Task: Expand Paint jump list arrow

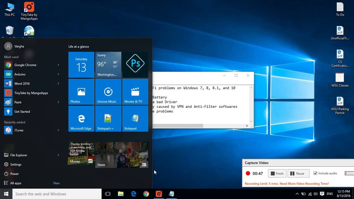Action: (58, 102)
